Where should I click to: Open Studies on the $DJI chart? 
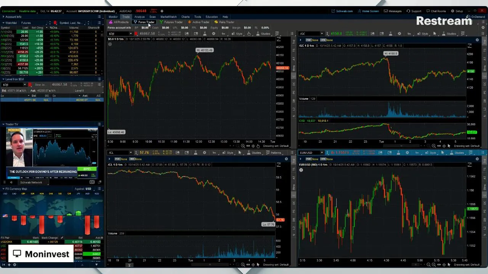[263, 33]
